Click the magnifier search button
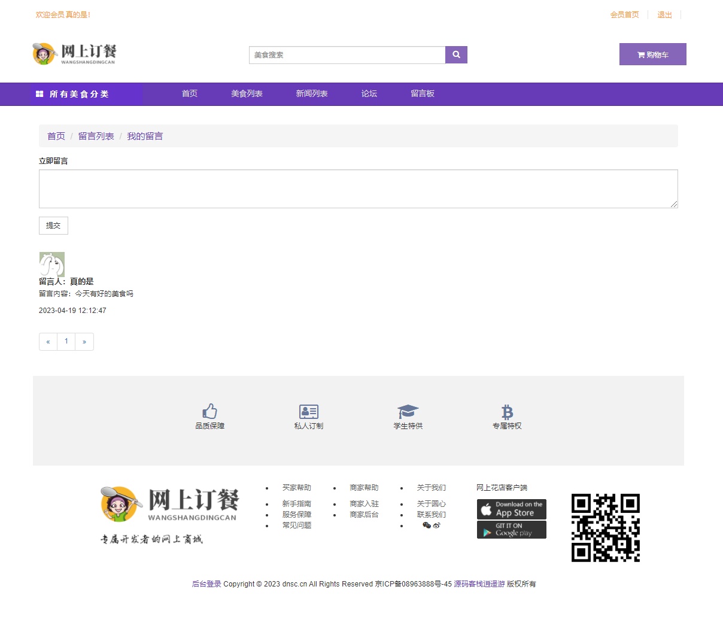The width and height of the screenshot is (723, 629). click(456, 55)
